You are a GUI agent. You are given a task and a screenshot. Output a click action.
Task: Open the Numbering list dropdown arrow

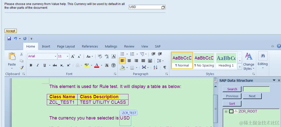137,54
